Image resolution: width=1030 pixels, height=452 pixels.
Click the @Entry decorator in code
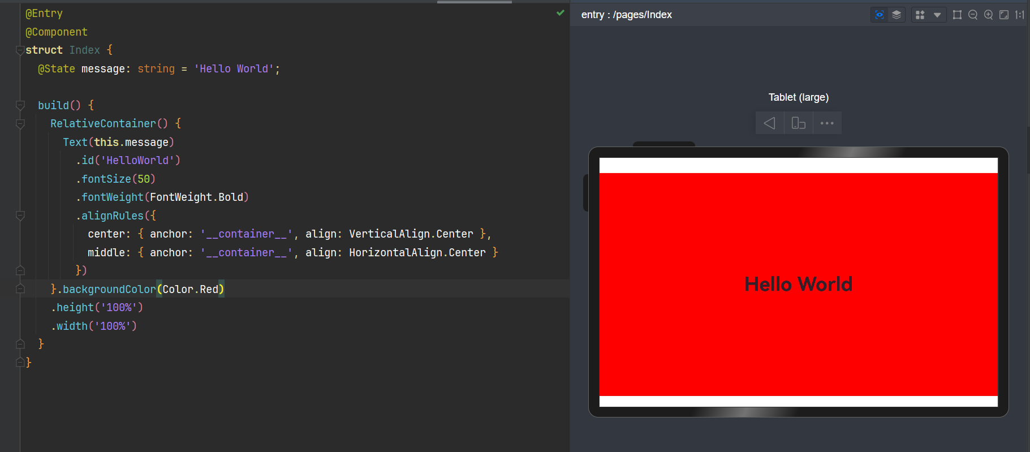tap(44, 13)
